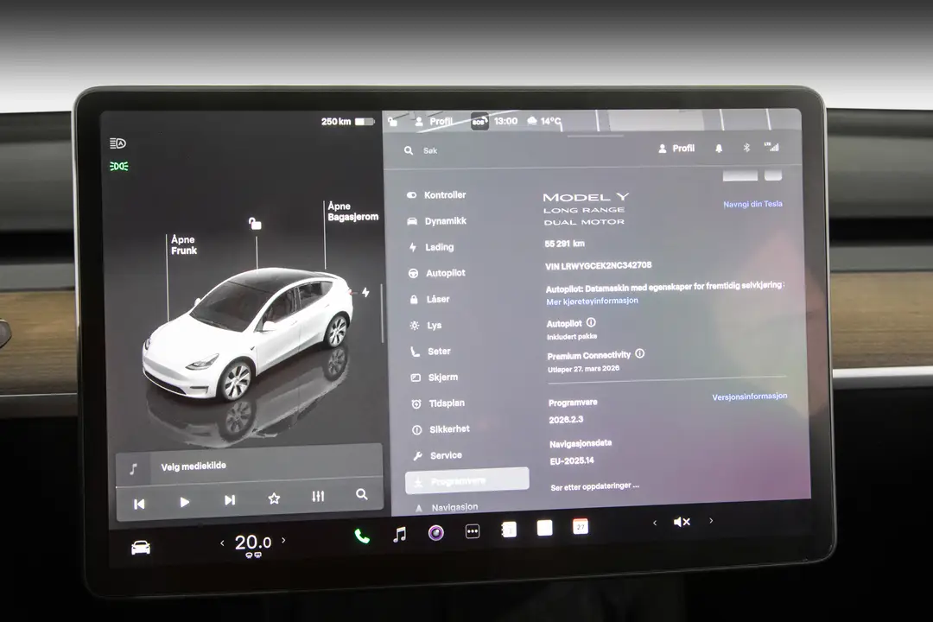Screen dimensions: 933x622
Task: Open the audio equalizer settings
Action: [318, 496]
